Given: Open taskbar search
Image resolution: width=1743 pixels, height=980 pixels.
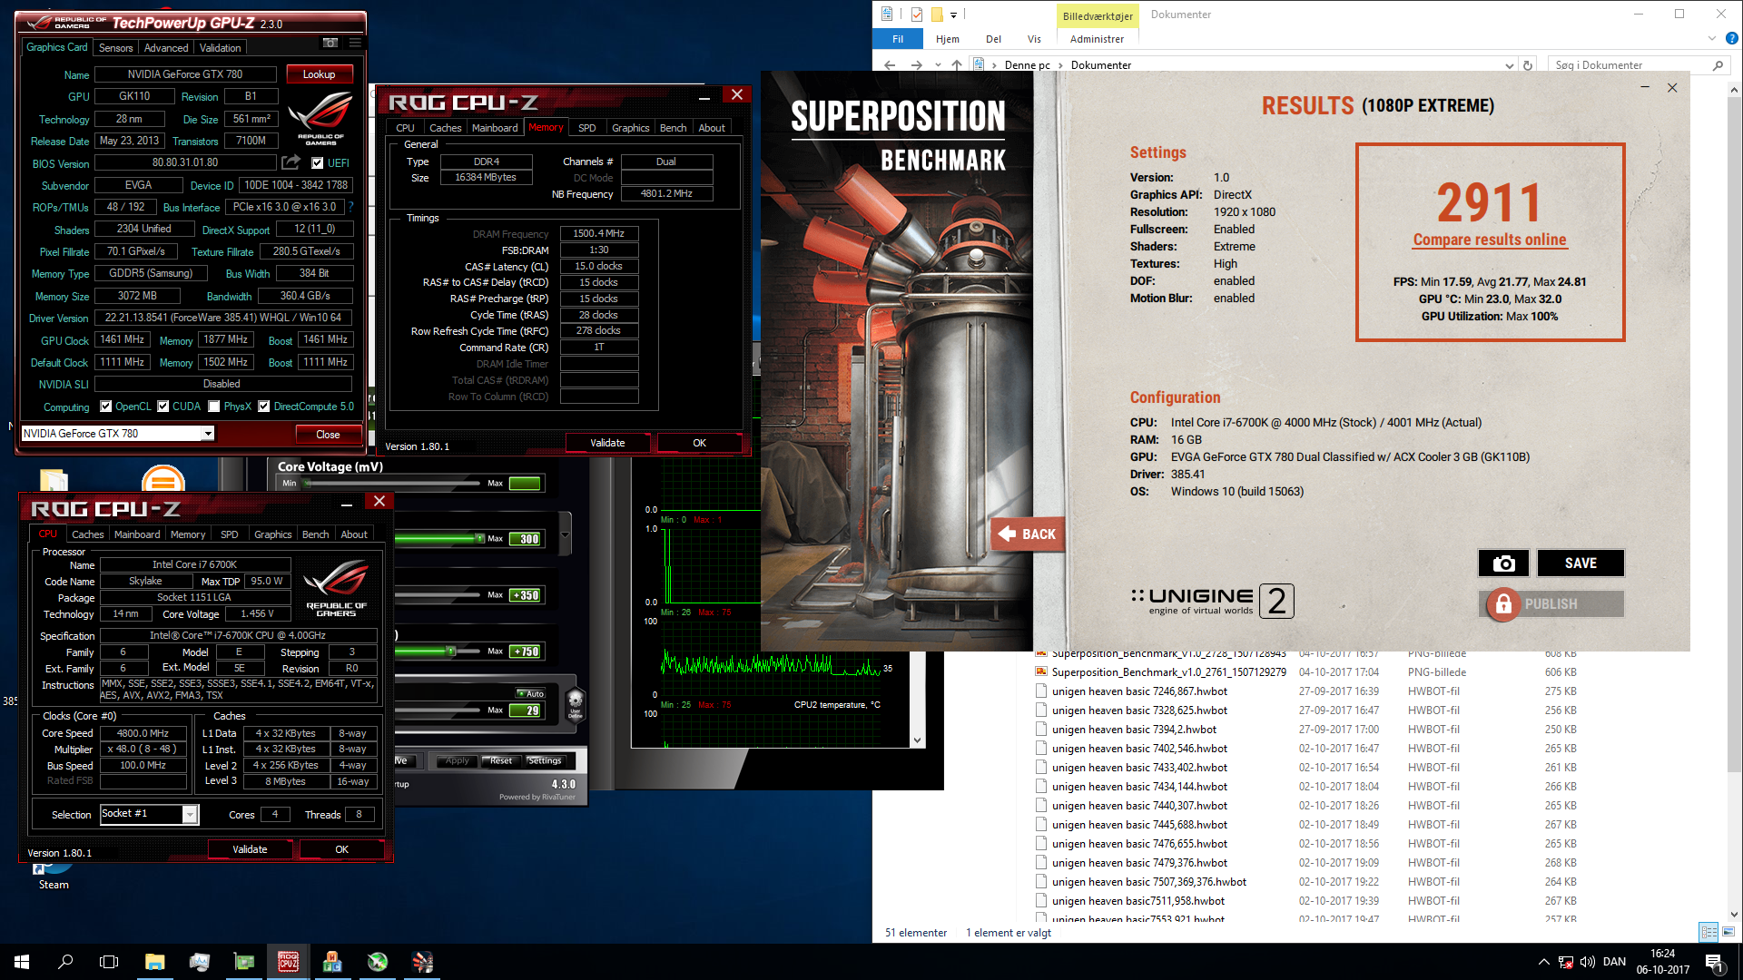Looking at the screenshot, I should (65, 962).
